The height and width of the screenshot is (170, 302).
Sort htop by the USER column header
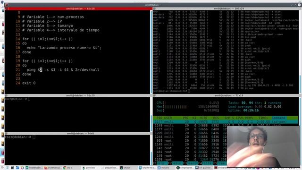coord(168,118)
